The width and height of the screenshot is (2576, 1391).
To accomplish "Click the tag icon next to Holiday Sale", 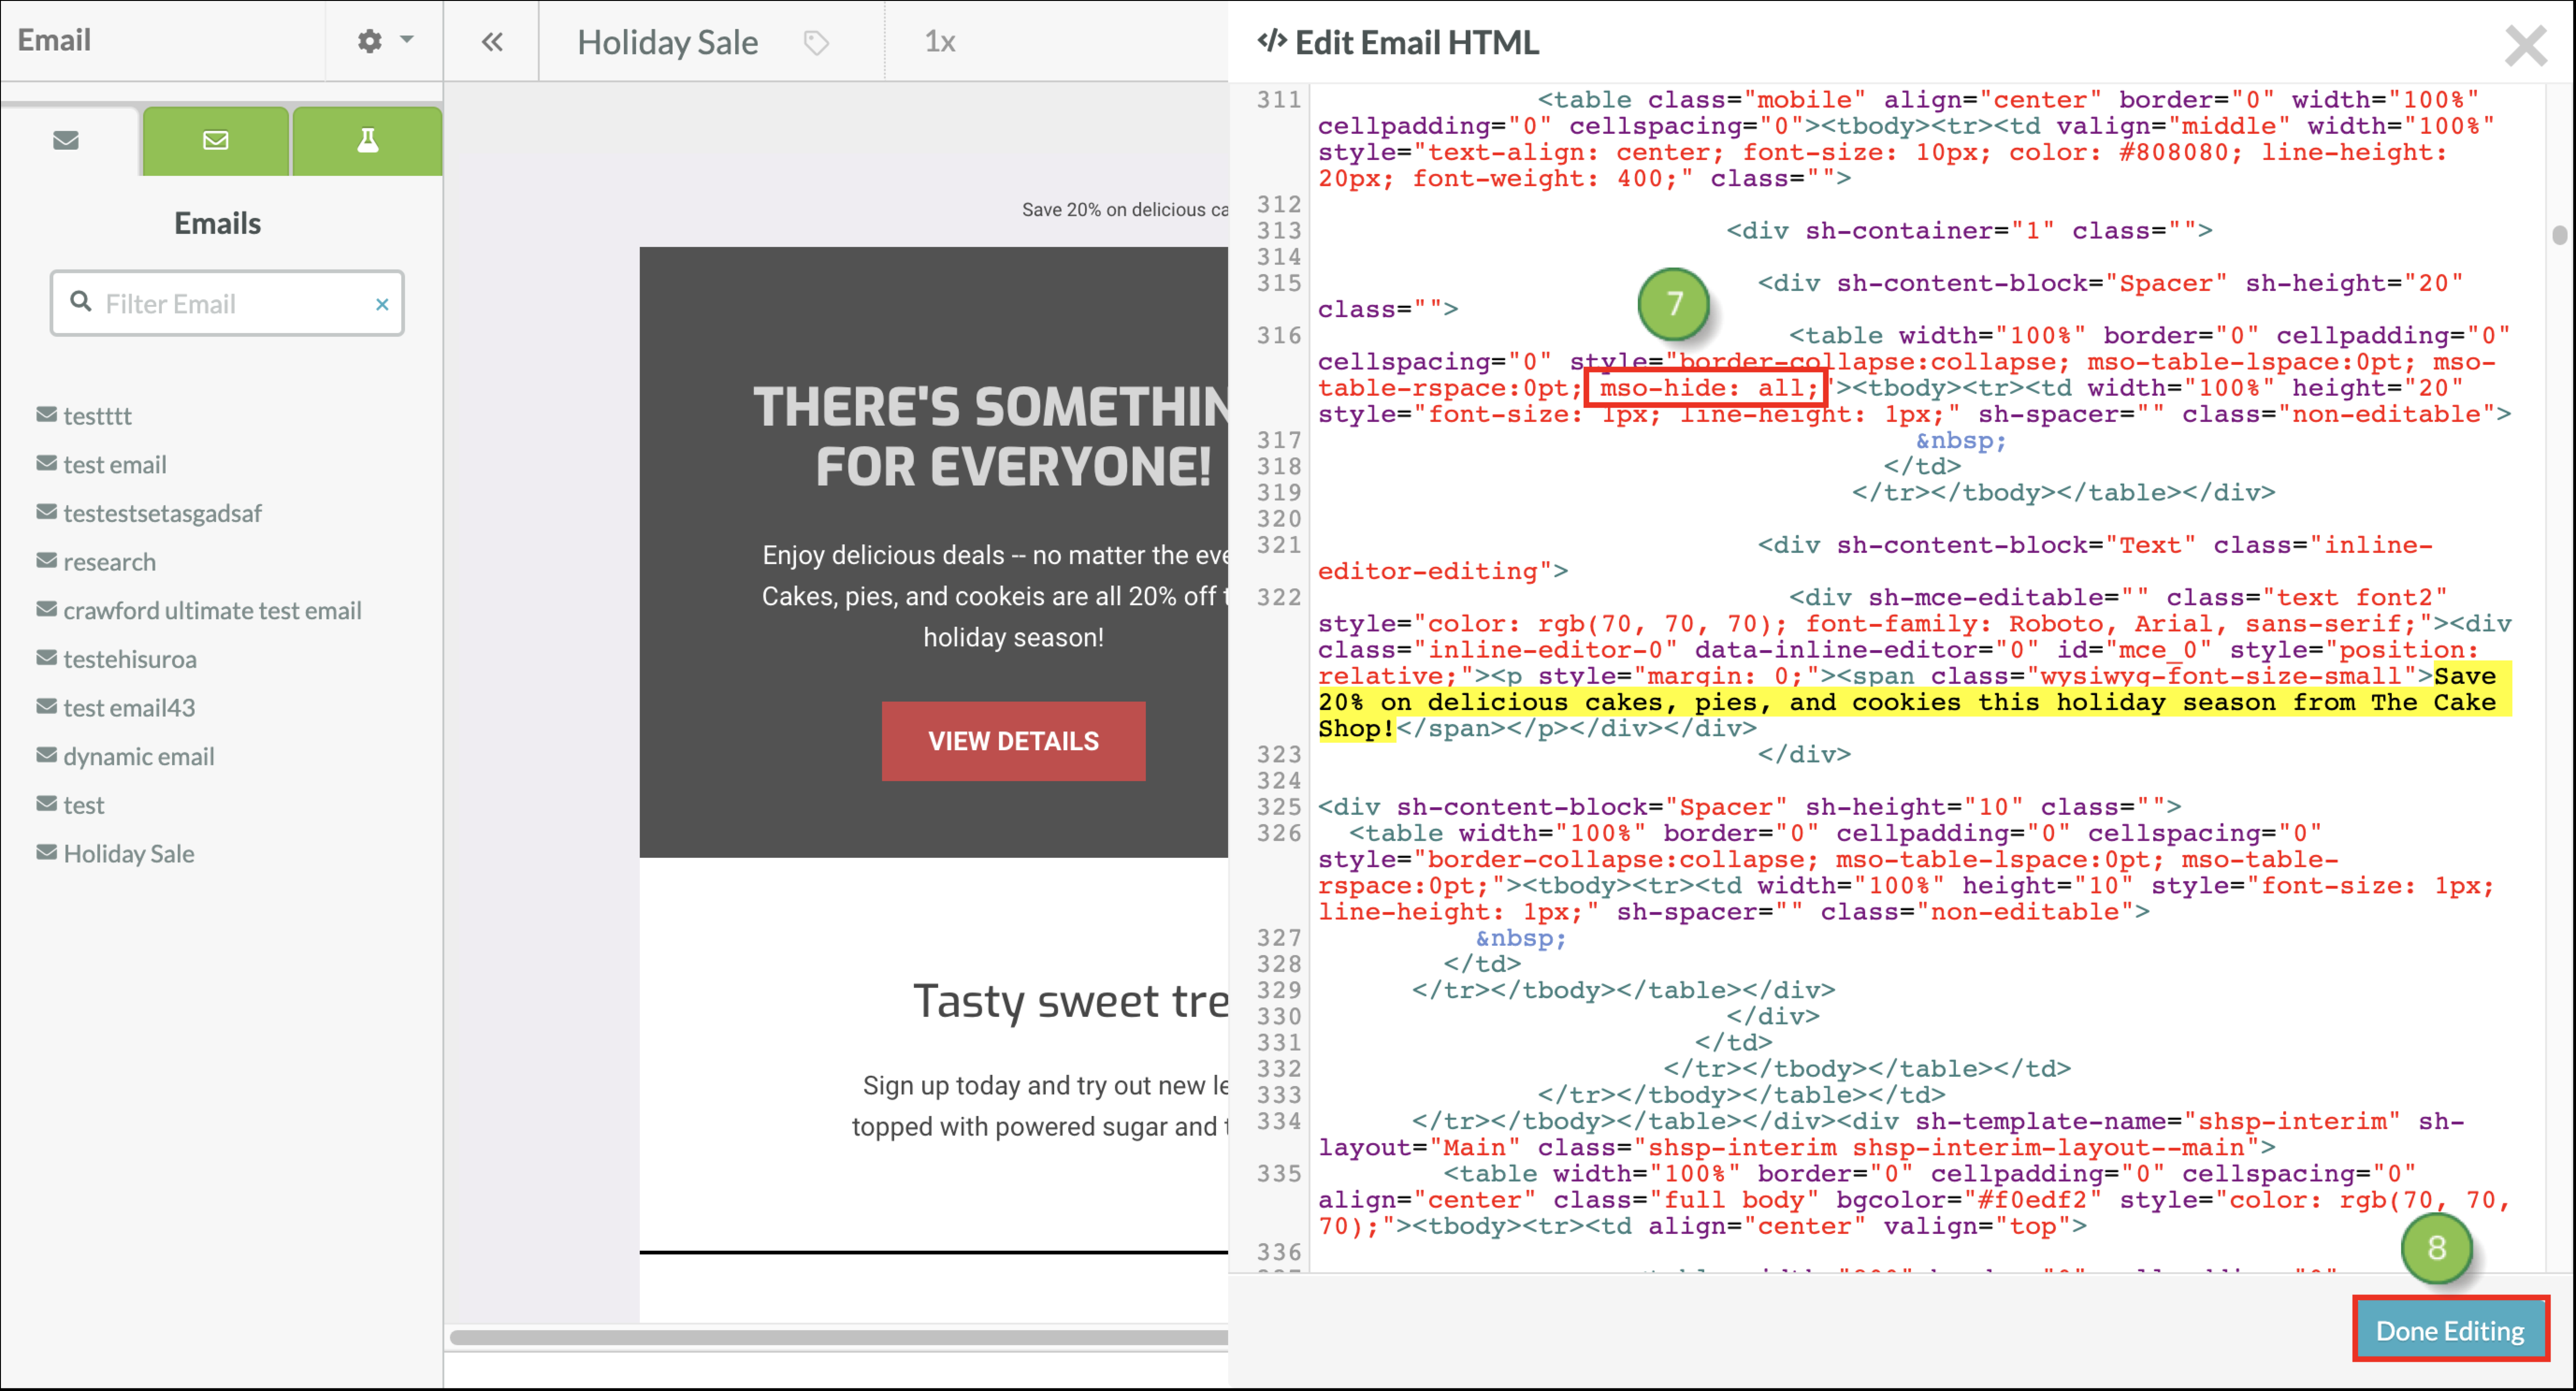I will [x=816, y=43].
